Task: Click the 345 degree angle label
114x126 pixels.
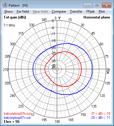Action: [x=44, y=20]
